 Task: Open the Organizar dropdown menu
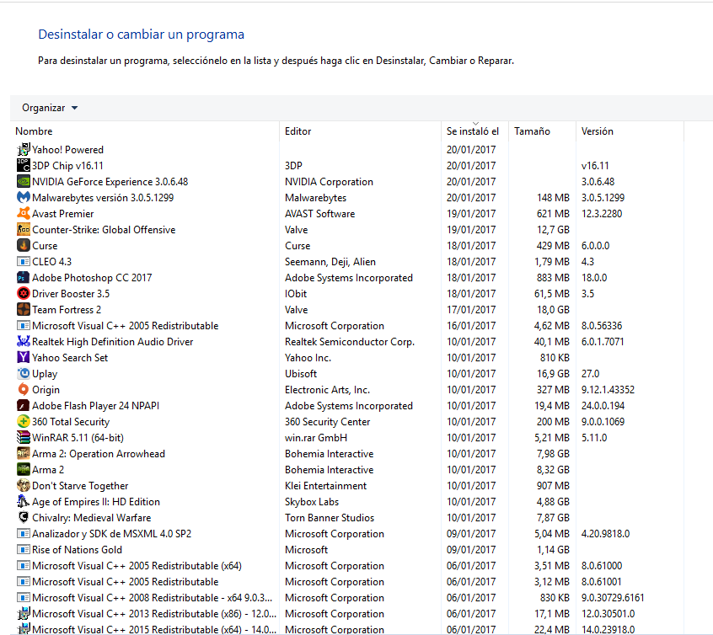pos(50,108)
